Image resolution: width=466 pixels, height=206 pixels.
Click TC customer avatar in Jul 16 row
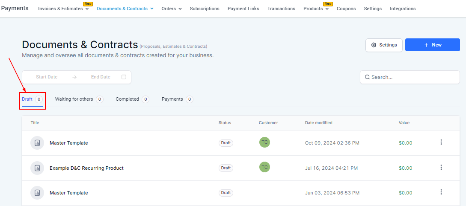pyautogui.click(x=264, y=168)
